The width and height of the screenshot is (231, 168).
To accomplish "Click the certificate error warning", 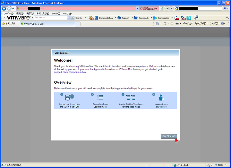I will pos(149,9).
